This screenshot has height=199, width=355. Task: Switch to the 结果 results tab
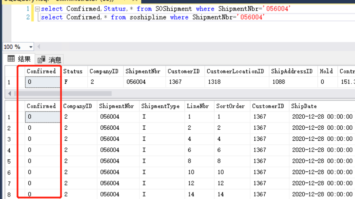pos(19,59)
